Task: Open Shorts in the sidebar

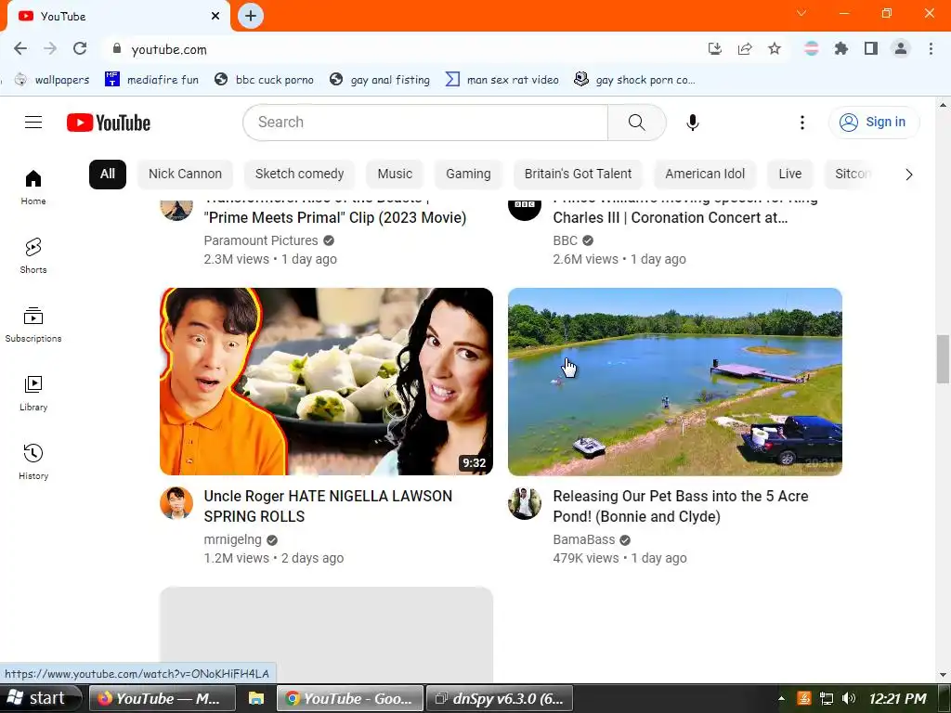Action: (x=33, y=256)
